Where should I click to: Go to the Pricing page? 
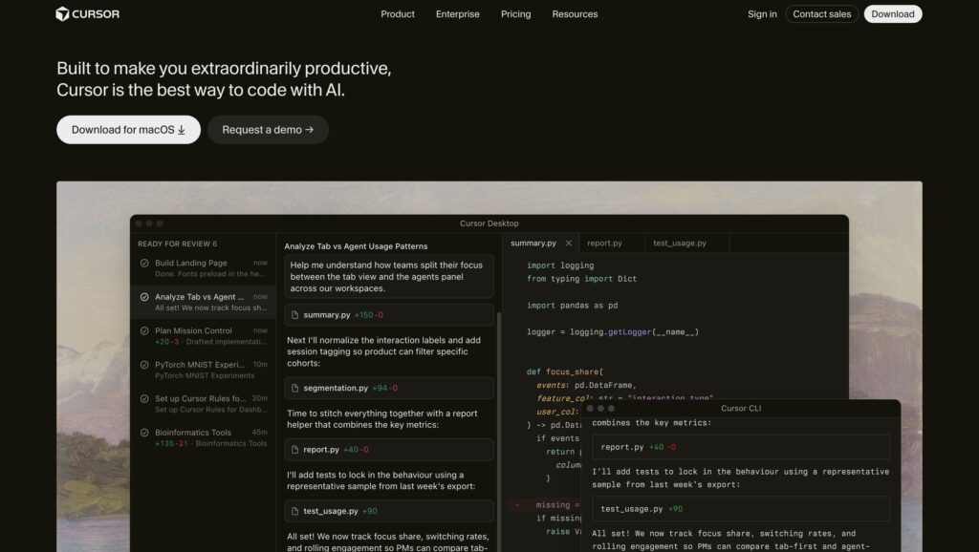point(515,13)
